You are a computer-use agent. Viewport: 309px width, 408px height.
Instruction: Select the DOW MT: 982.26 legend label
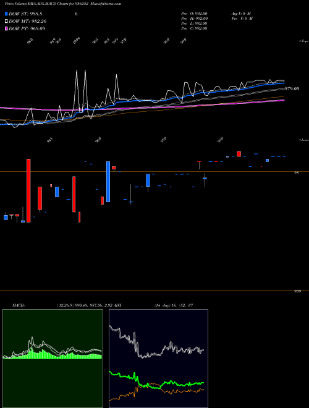pos(28,22)
